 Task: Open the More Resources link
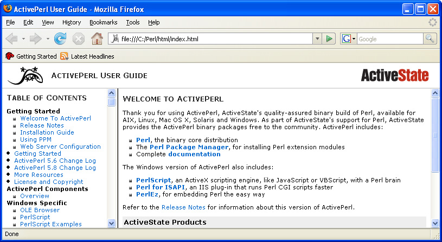[39, 175]
